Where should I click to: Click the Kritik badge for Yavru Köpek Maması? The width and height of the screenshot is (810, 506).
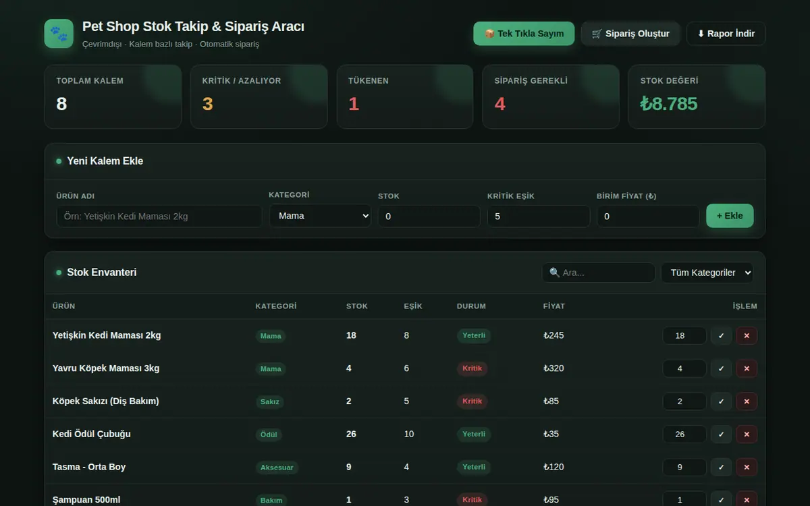pyautogui.click(x=473, y=368)
